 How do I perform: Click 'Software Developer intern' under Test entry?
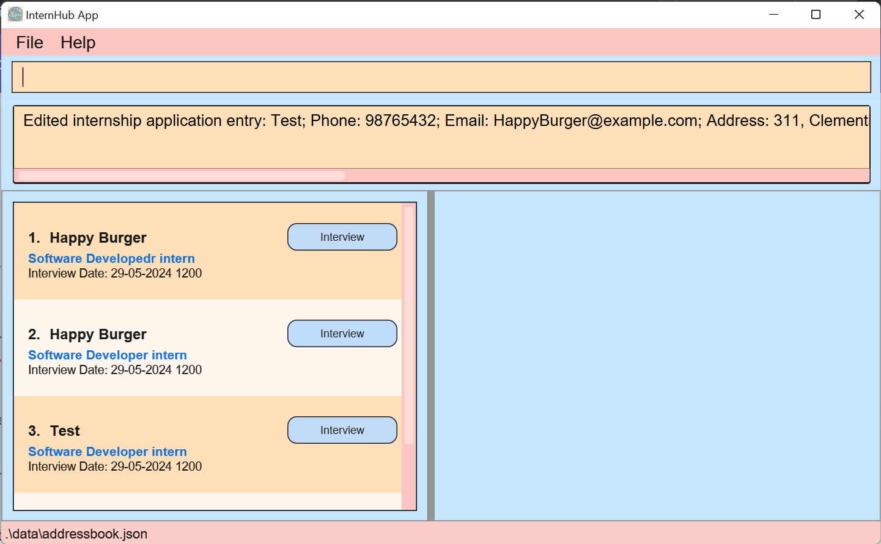click(108, 452)
